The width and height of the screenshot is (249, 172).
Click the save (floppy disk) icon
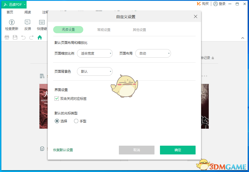[x=15, y=37]
